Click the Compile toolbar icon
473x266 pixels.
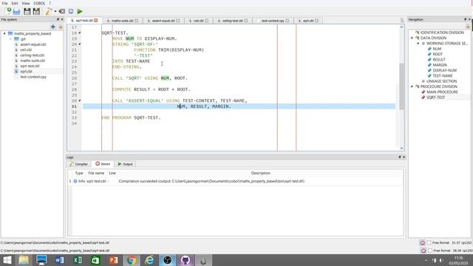click(x=49, y=12)
